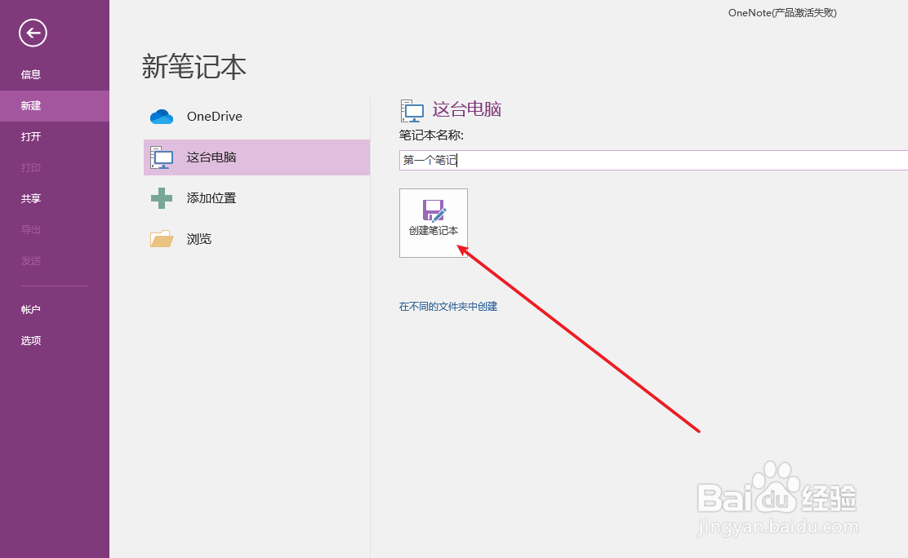Click the notebook name input field
This screenshot has width=908, height=558.
click(653, 161)
